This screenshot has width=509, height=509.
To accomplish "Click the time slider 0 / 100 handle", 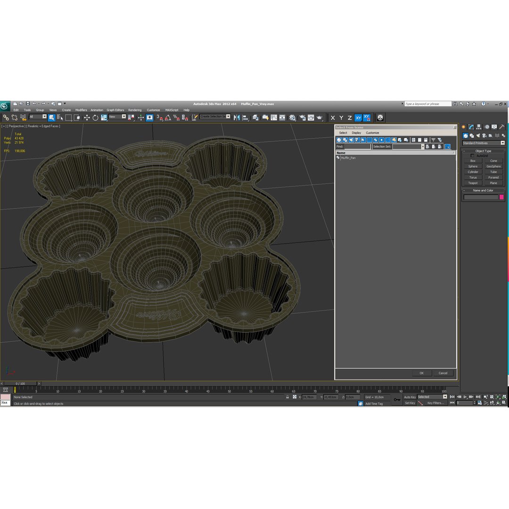I will 20,383.
